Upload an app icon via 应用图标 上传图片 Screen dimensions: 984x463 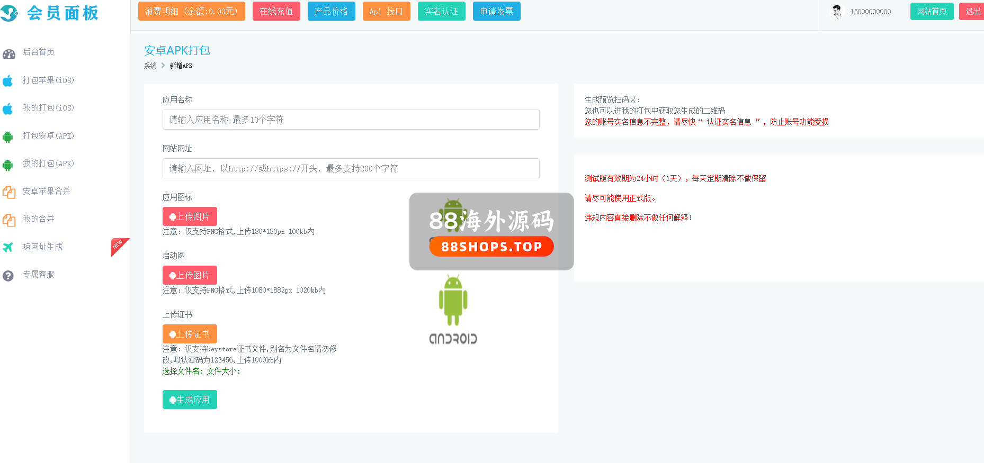190,216
